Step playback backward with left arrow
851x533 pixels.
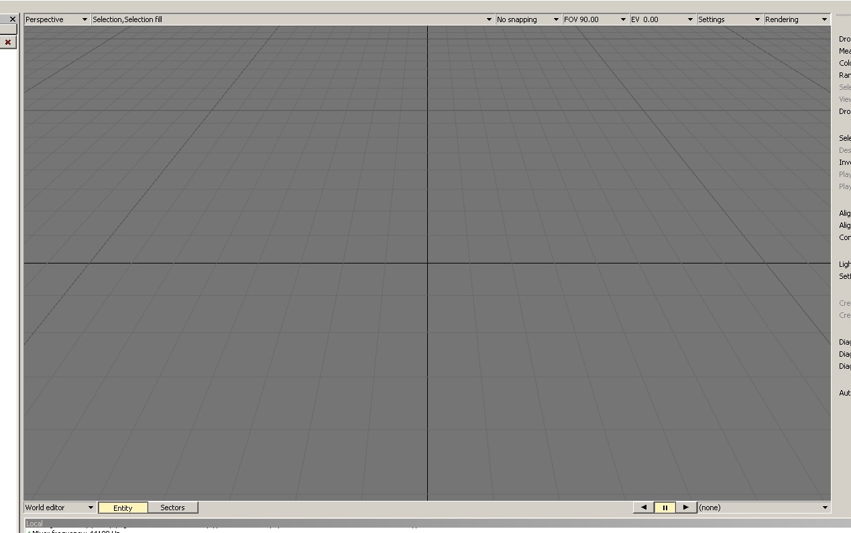pos(644,508)
